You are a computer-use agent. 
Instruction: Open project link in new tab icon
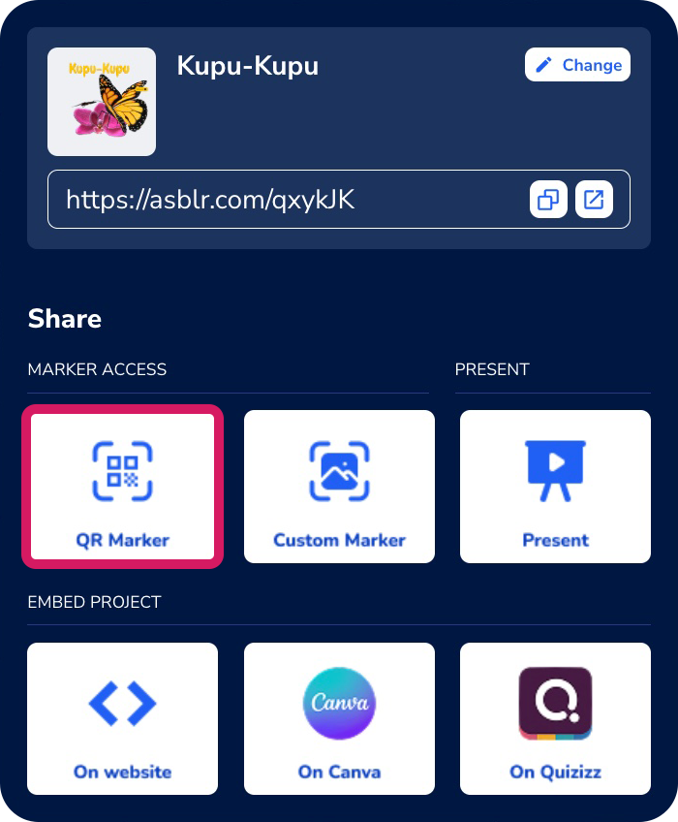(594, 200)
